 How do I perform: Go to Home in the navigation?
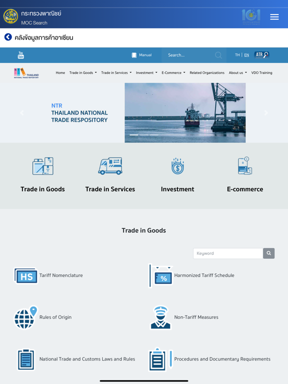(x=60, y=72)
